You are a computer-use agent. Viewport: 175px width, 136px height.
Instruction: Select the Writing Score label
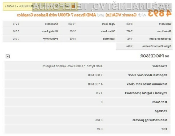[x=50, y=31]
